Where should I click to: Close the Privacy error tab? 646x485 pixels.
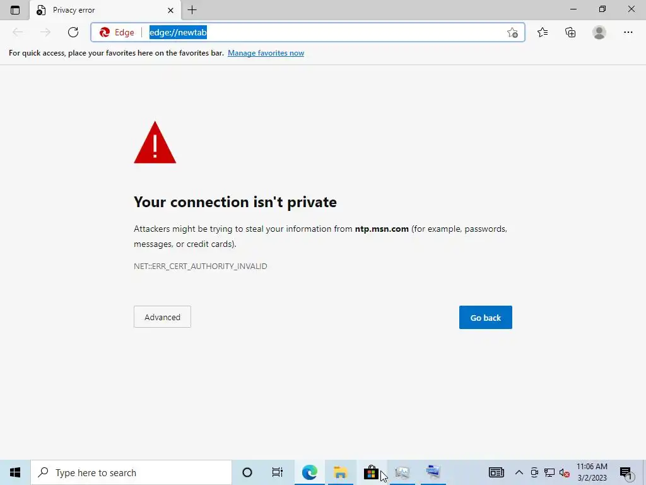coord(170,10)
